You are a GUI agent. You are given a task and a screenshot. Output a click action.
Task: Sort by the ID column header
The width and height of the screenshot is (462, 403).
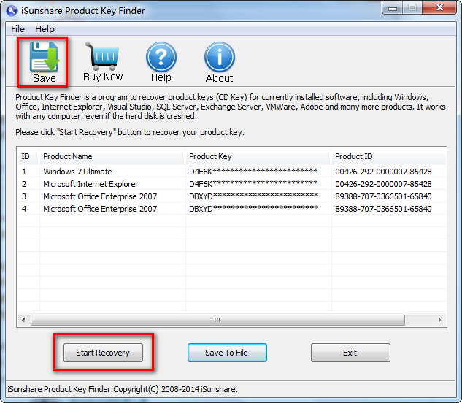(x=28, y=156)
